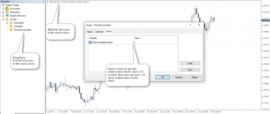
Task: Click the Expert Advisors icon
Action: click(x=7, y=16)
